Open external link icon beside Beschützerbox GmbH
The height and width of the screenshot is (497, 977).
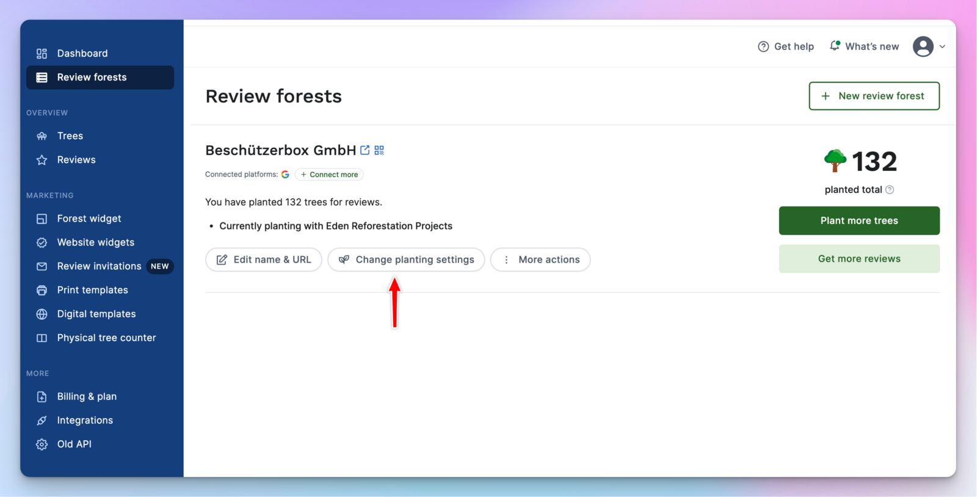[x=365, y=150]
